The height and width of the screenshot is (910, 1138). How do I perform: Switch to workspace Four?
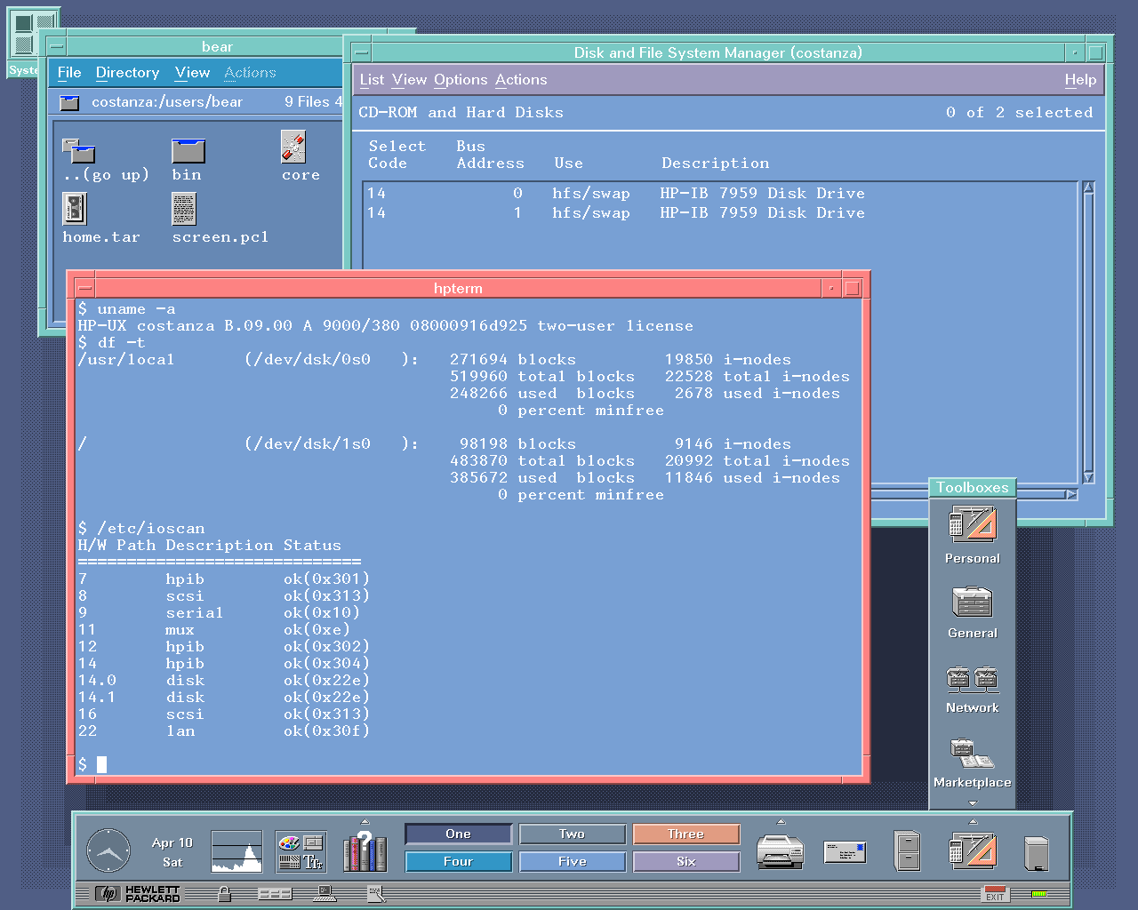point(459,861)
